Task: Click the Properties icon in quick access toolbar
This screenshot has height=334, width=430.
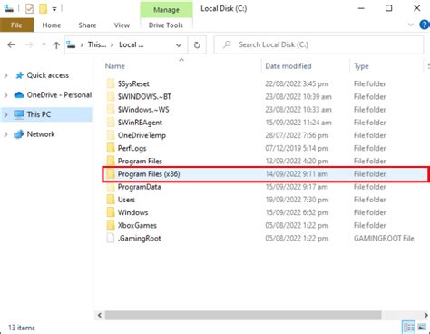Action: (29, 8)
